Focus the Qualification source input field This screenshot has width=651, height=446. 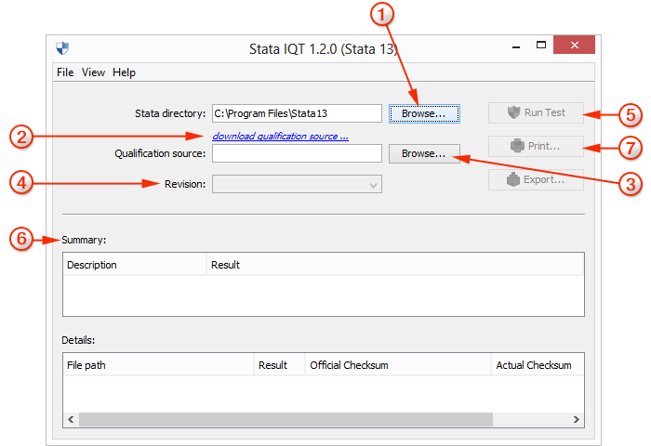297,153
